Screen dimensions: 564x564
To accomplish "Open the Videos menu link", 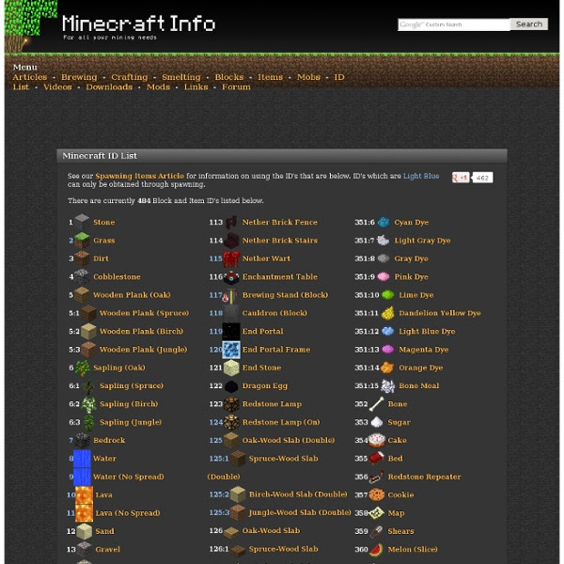I will [x=57, y=87].
